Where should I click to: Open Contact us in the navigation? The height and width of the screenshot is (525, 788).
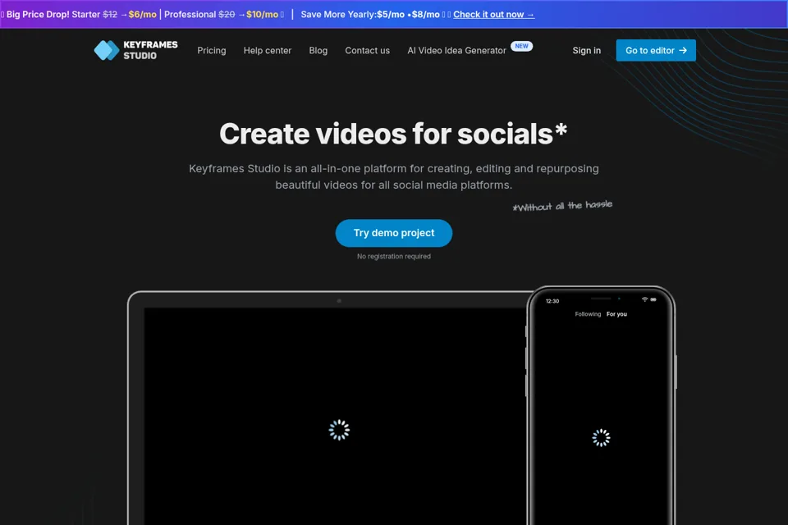[x=368, y=50]
